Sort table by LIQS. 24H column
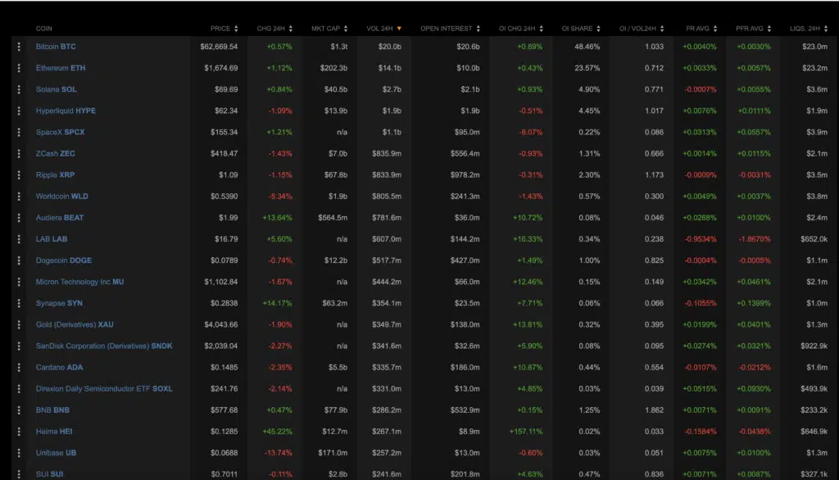The height and width of the screenshot is (480, 839). (x=809, y=29)
